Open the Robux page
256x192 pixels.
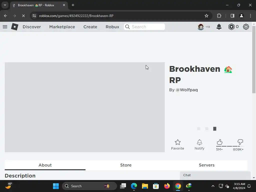(112, 27)
